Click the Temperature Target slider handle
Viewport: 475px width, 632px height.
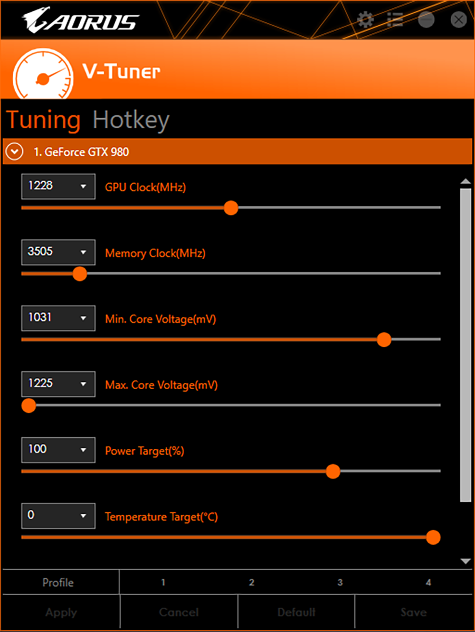(x=433, y=537)
